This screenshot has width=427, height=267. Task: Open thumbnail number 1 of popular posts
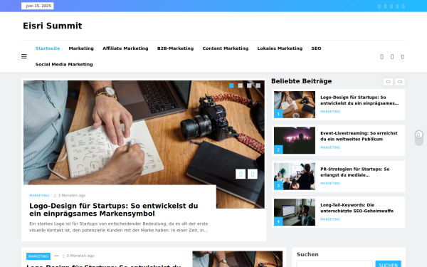pos(295,105)
